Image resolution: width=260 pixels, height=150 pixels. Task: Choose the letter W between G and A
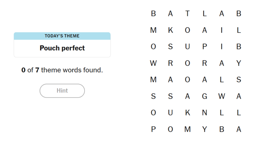pos(222,96)
